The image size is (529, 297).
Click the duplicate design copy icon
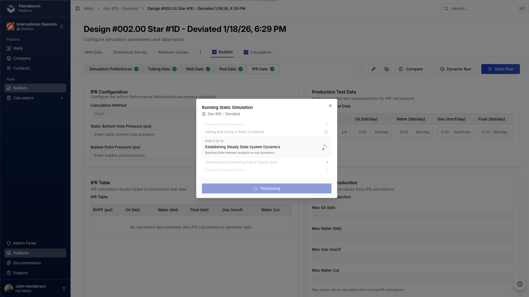387,69
